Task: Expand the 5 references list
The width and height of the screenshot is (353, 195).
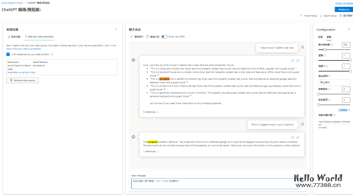Action: click(x=151, y=112)
